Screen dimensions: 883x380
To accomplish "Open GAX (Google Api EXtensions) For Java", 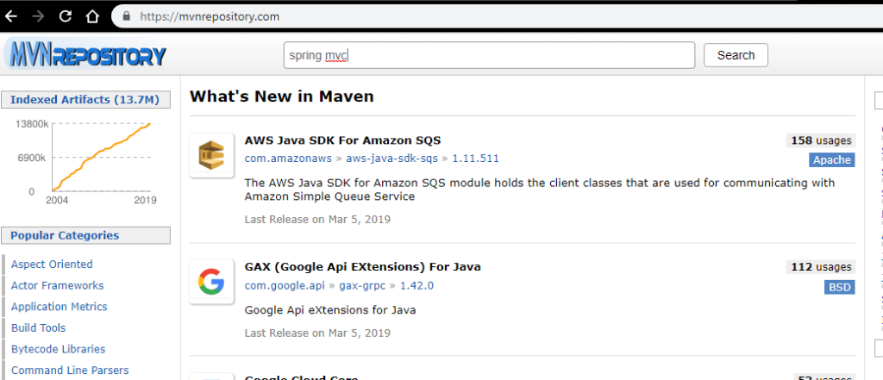I will (362, 266).
